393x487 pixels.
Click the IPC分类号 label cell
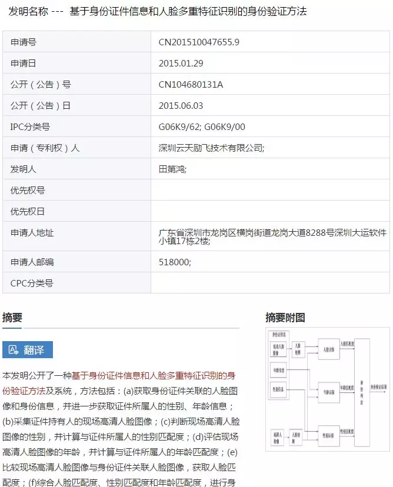[76, 126]
